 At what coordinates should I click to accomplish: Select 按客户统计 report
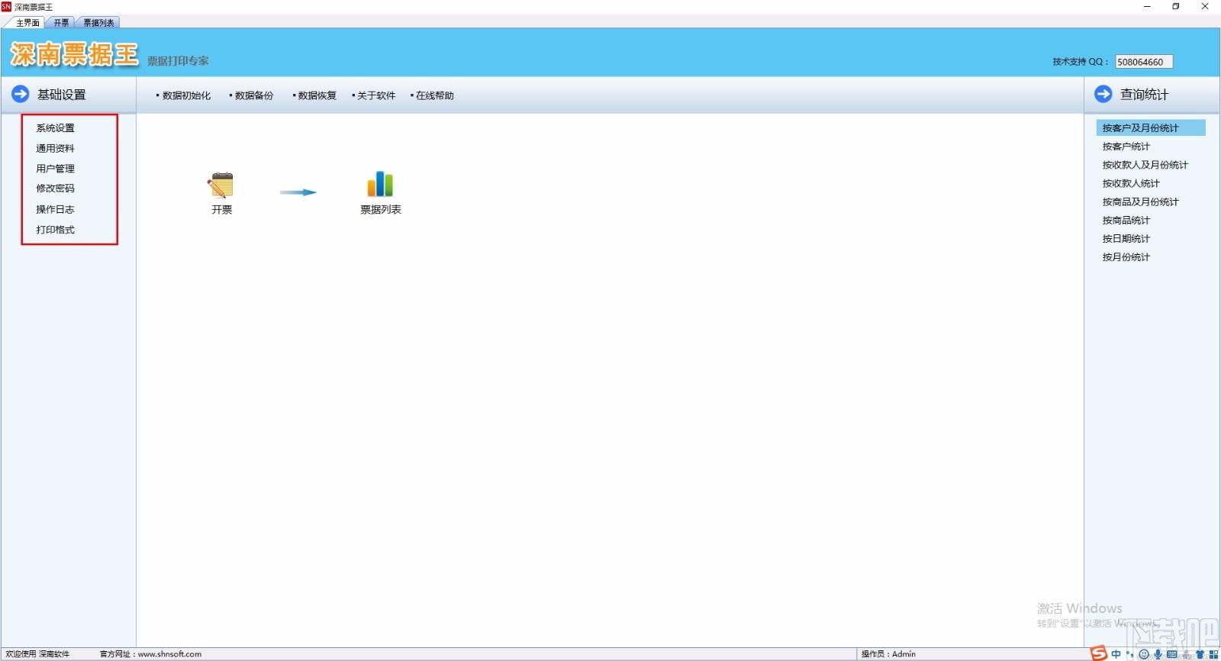click(1126, 147)
